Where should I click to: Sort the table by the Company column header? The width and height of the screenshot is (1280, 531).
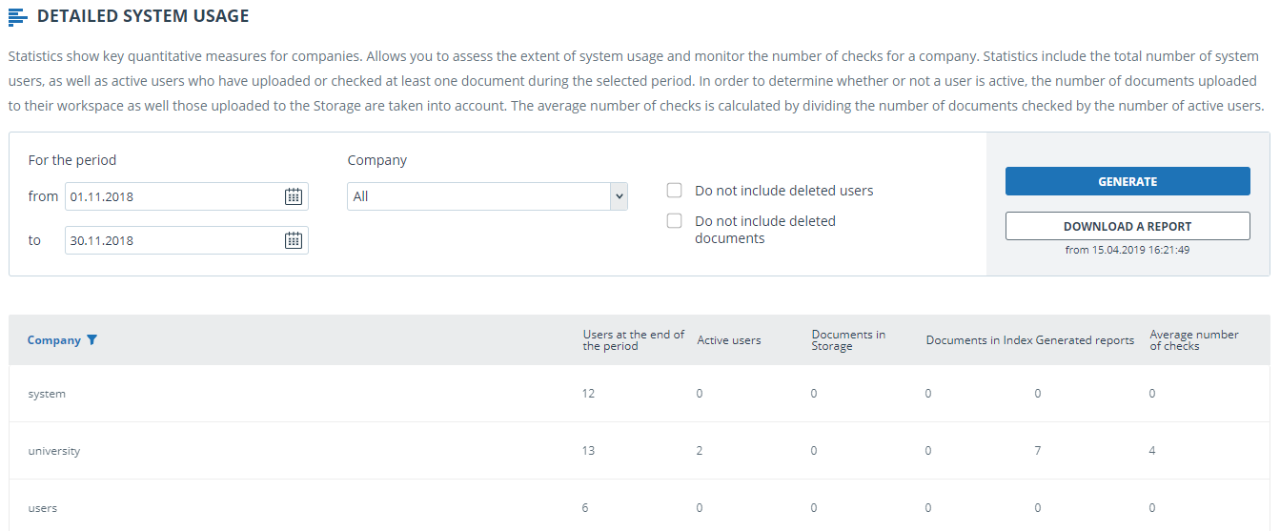click(x=54, y=340)
